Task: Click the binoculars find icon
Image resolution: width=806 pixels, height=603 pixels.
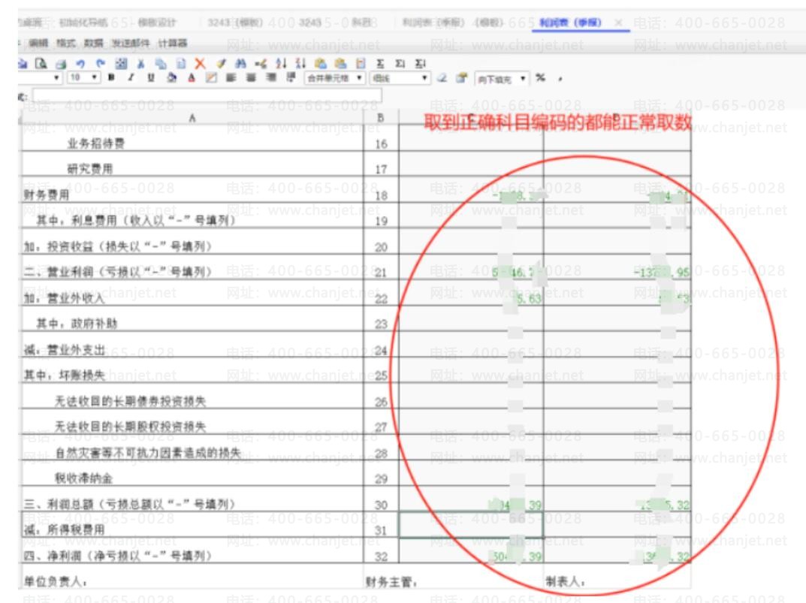Action: [x=240, y=64]
